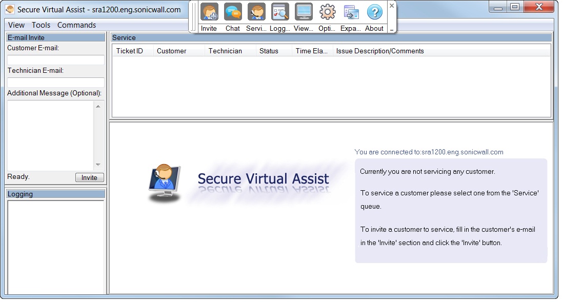Click the Logging panel header
Screen dimensions: 563x302
click(56, 194)
